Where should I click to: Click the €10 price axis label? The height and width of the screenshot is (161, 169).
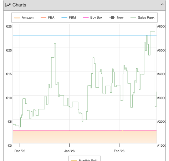pyautogui.click(x=9, y=98)
